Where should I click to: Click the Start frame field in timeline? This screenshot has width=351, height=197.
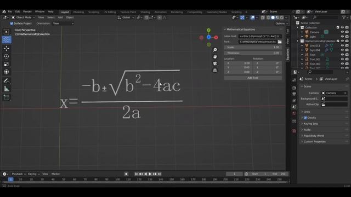pos(259,174)
